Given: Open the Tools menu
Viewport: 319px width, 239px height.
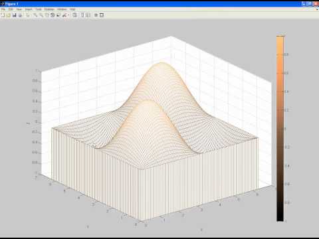Looking at the screenshot, I should click(x=39, y=9).
